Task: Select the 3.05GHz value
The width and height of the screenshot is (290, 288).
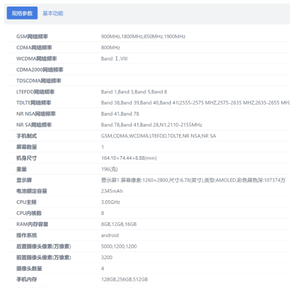Action: tap(111, 202)
